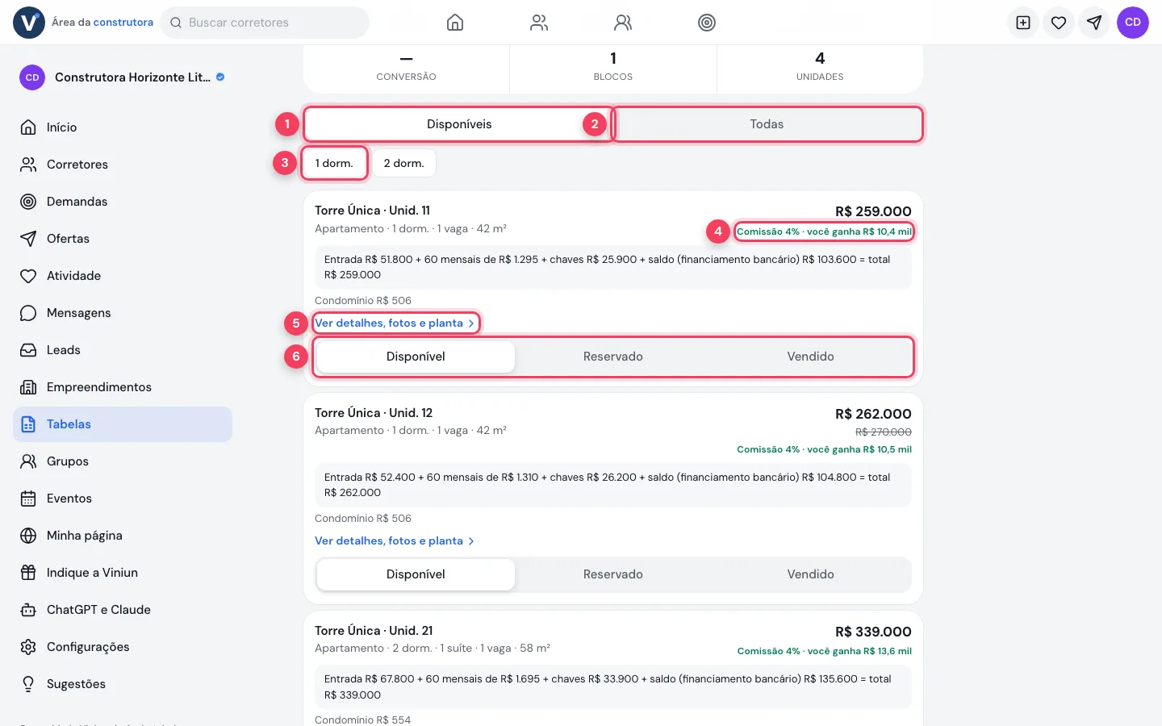Click Construtora Horizonte company name
The image size is (1162, 726).
click(132, 77)
